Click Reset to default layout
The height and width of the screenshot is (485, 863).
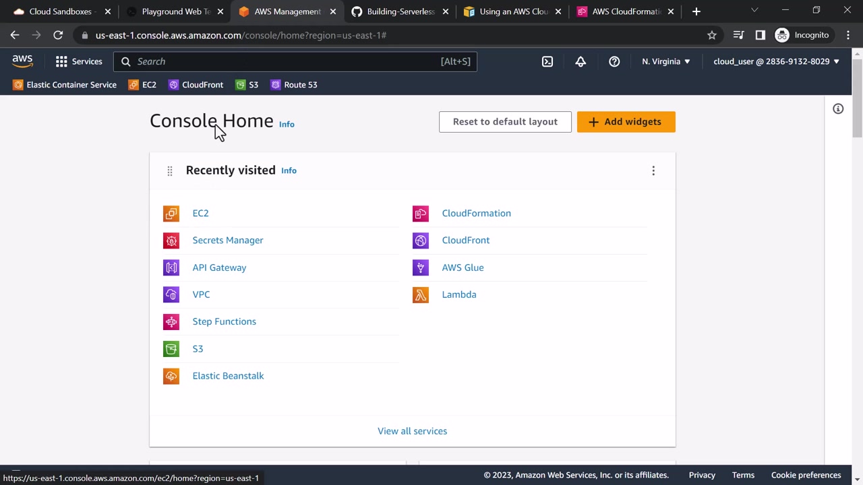click(x=505, y=122)
